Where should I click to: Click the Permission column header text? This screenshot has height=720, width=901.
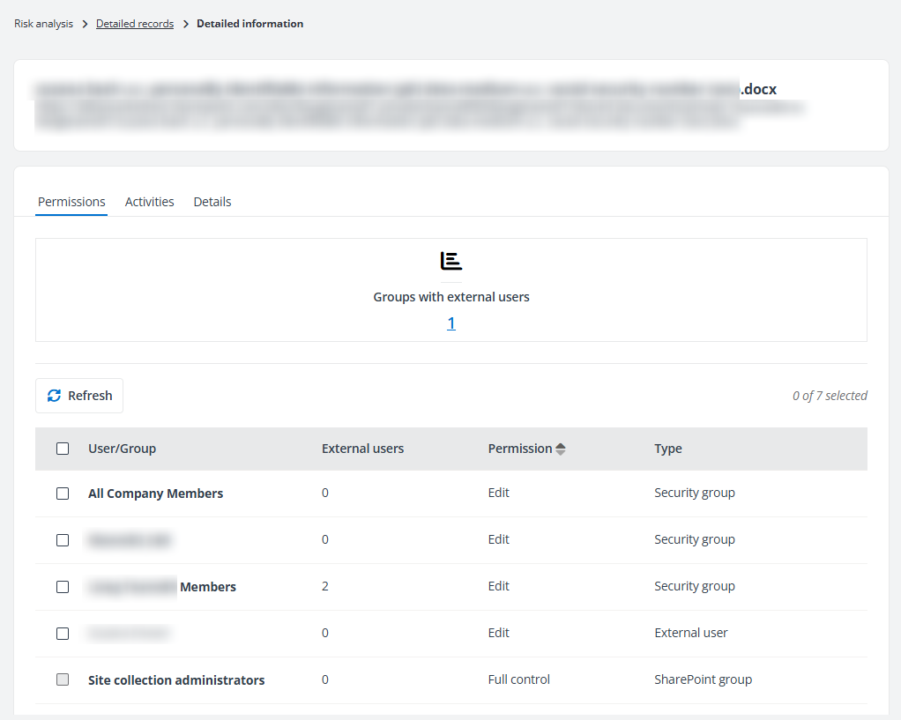pyautogui.click(x=520, y=449)
